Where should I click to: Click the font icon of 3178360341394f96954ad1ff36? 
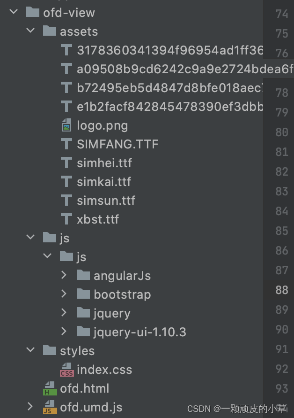coord(66,50)
